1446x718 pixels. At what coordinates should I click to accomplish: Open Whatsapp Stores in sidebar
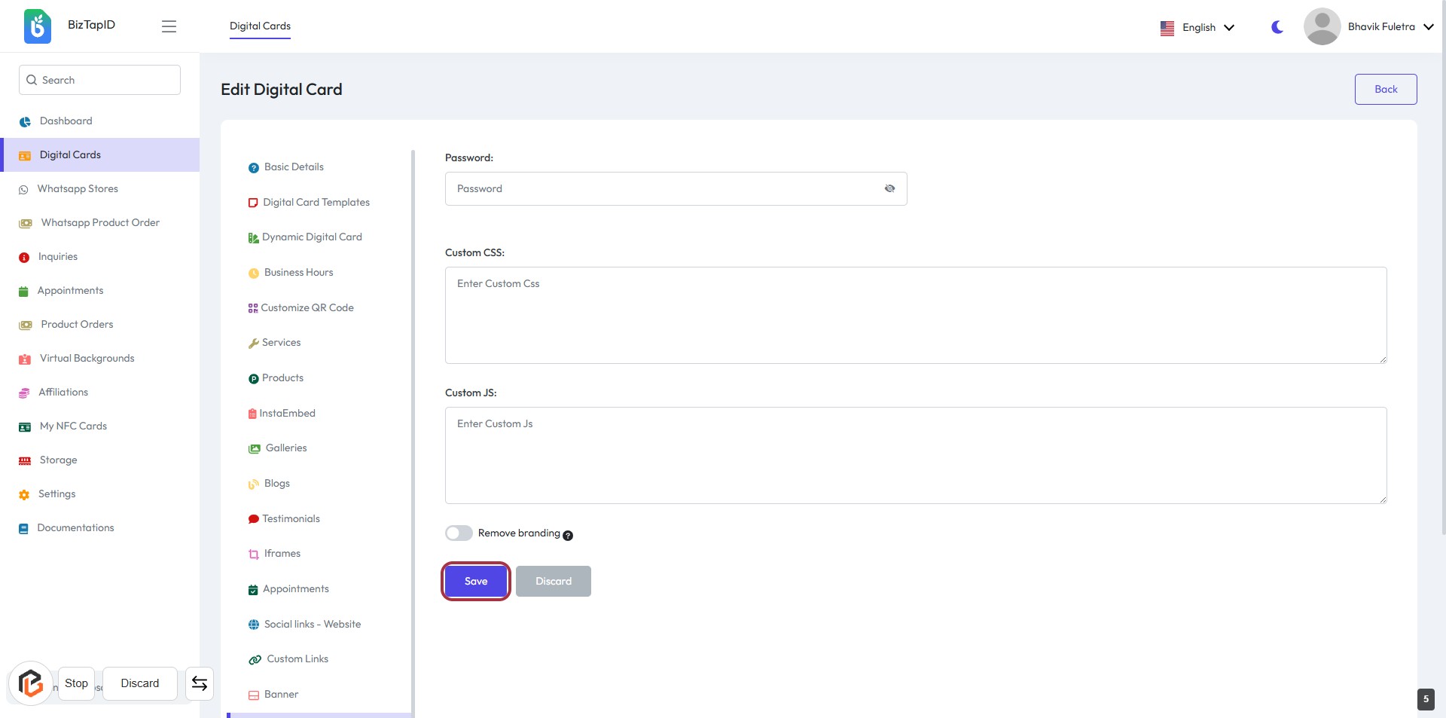78,189
